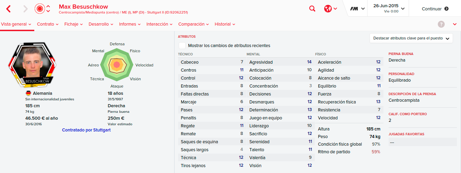Select the Vista general tab
Viewport: 461px width, 173px height.
click(16, 24)
